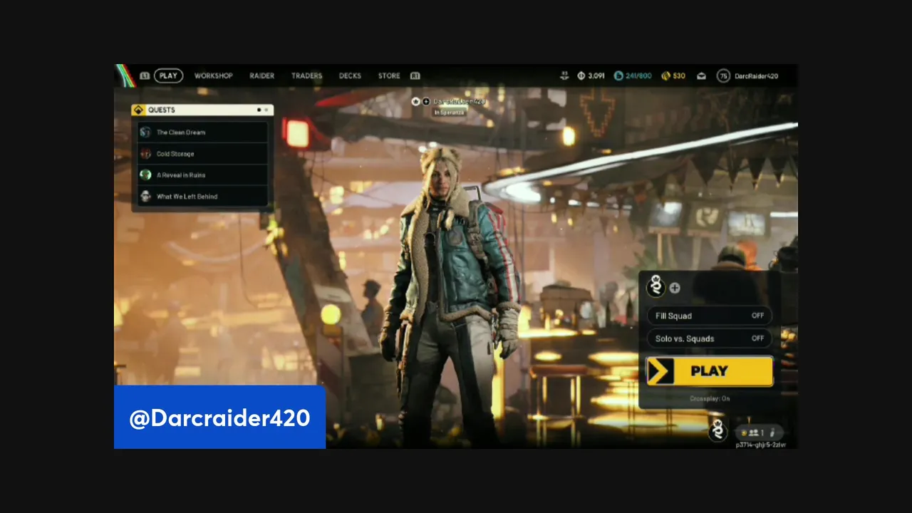Click the gold Raider Tokens icon showing 530
The image size is (912, 513).
tap(665, 76)
